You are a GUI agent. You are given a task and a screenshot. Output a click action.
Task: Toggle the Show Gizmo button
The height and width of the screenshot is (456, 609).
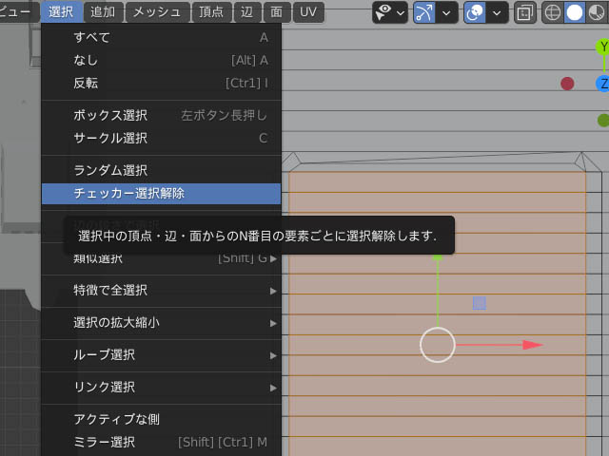(x=424, y=12)
